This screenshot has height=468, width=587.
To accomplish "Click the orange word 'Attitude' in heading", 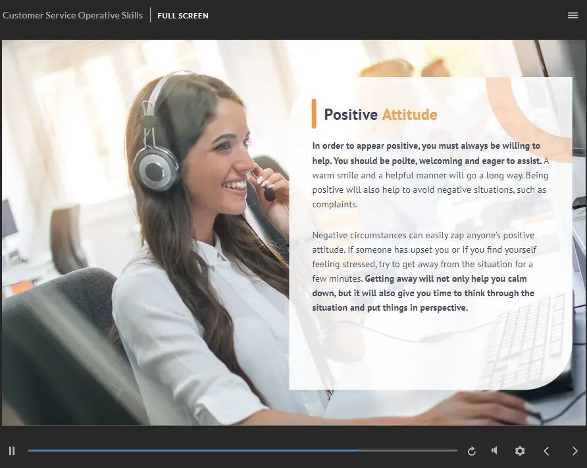I will pos(409,115).
